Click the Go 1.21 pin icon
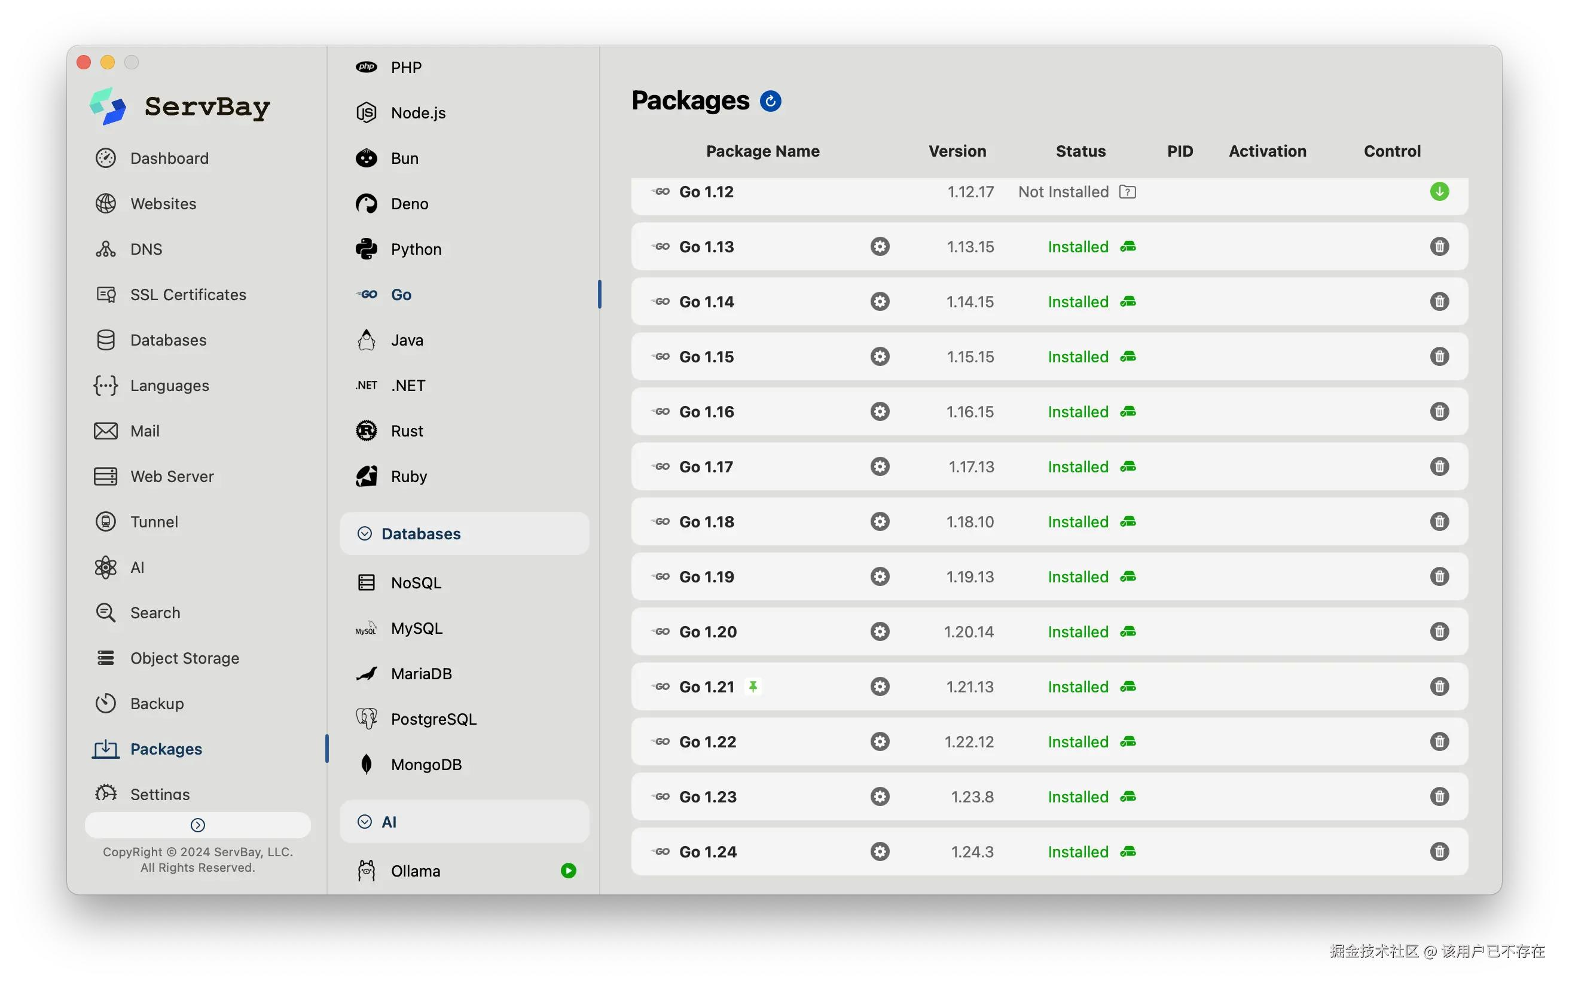Viewport: 1569px width, 983px height. pos(753,686)
